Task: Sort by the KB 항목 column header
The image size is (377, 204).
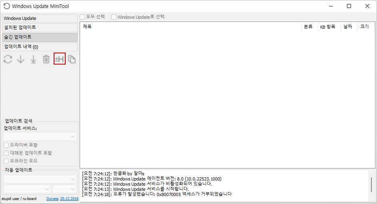Action: [329, 27]
